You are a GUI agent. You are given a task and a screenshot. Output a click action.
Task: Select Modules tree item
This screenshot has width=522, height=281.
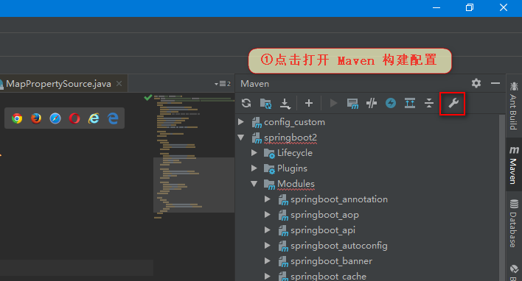(x=296, y=184)
